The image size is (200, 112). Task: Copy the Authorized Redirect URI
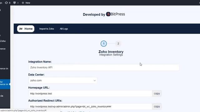[157, 106]
